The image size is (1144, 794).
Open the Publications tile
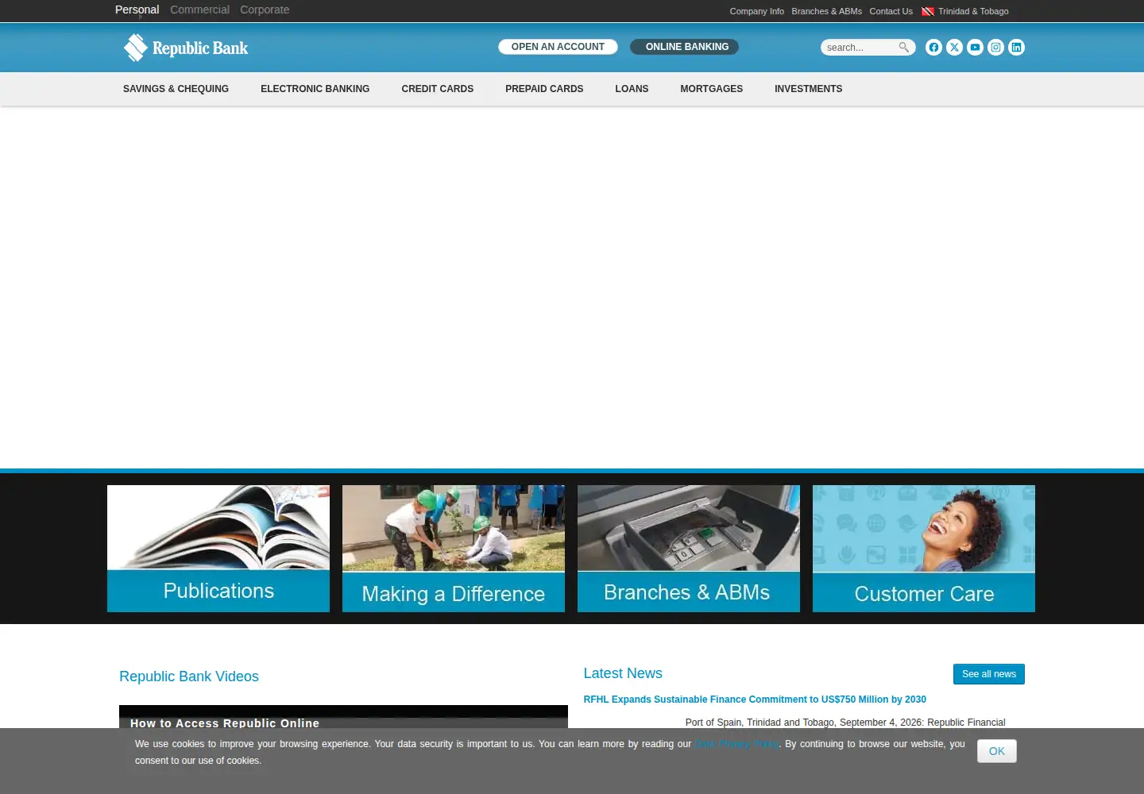(x=218, y=549)
